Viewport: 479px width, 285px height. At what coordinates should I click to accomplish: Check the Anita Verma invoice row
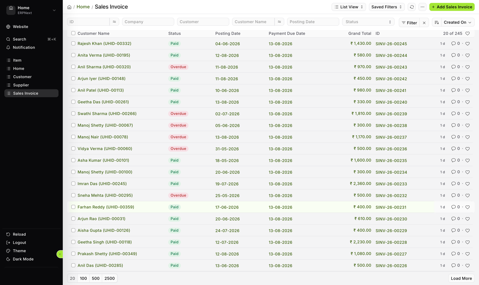click(x=73, y=55)
